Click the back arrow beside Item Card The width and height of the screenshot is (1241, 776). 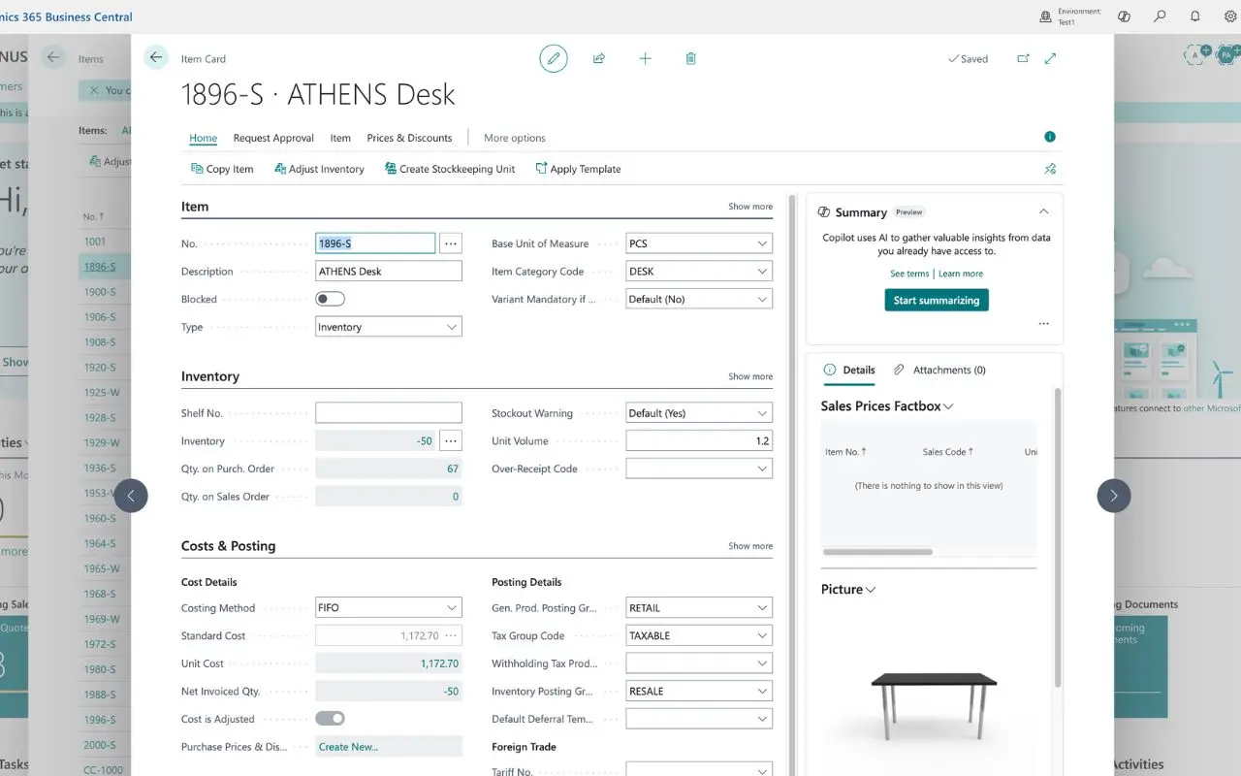pos(156,57)
